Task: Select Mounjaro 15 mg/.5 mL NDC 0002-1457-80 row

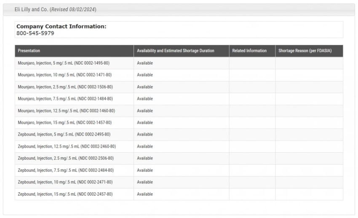Action: (x=179, y=123)
